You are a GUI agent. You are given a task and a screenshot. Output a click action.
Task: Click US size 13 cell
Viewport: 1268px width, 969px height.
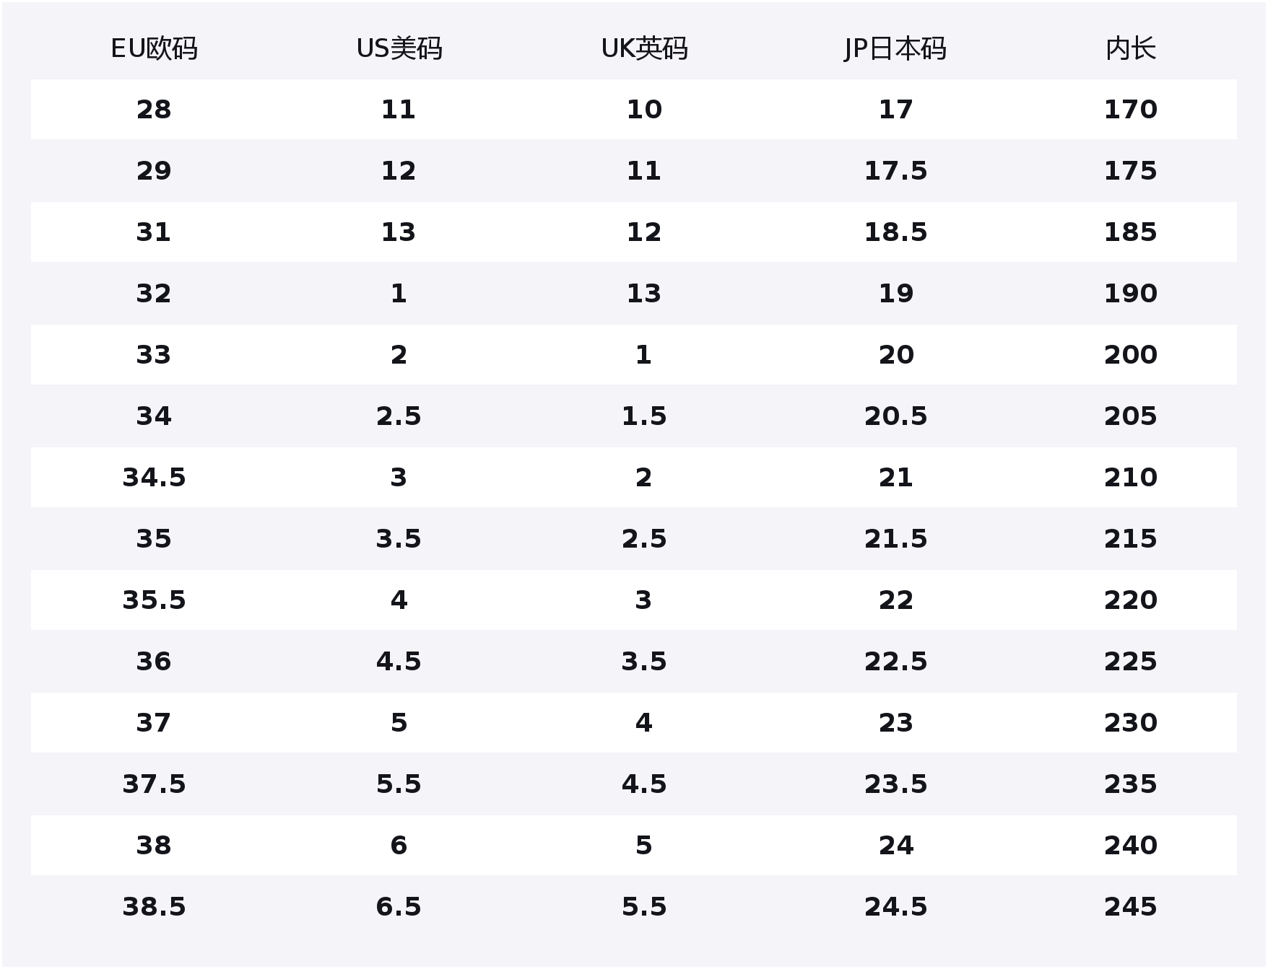[x=399, y=232]
